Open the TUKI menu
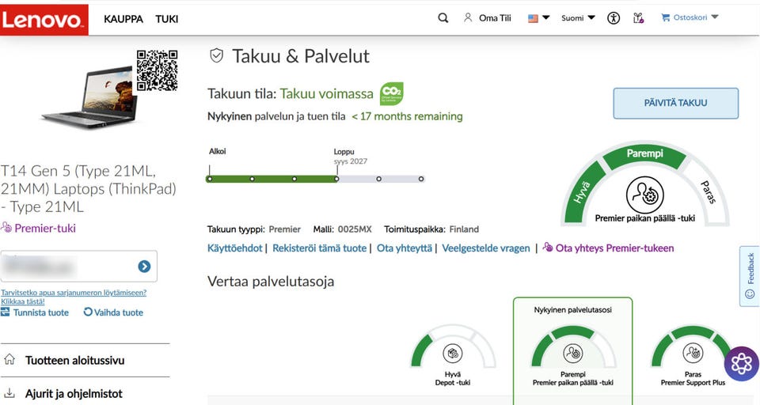The image size is (760, 405). click(166, 18)
